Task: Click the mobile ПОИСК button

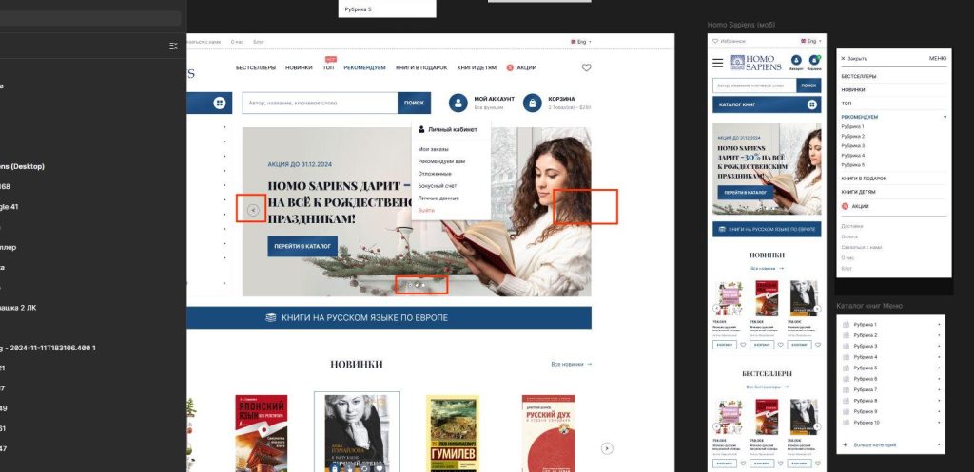Action: click(x=808, y=85)
